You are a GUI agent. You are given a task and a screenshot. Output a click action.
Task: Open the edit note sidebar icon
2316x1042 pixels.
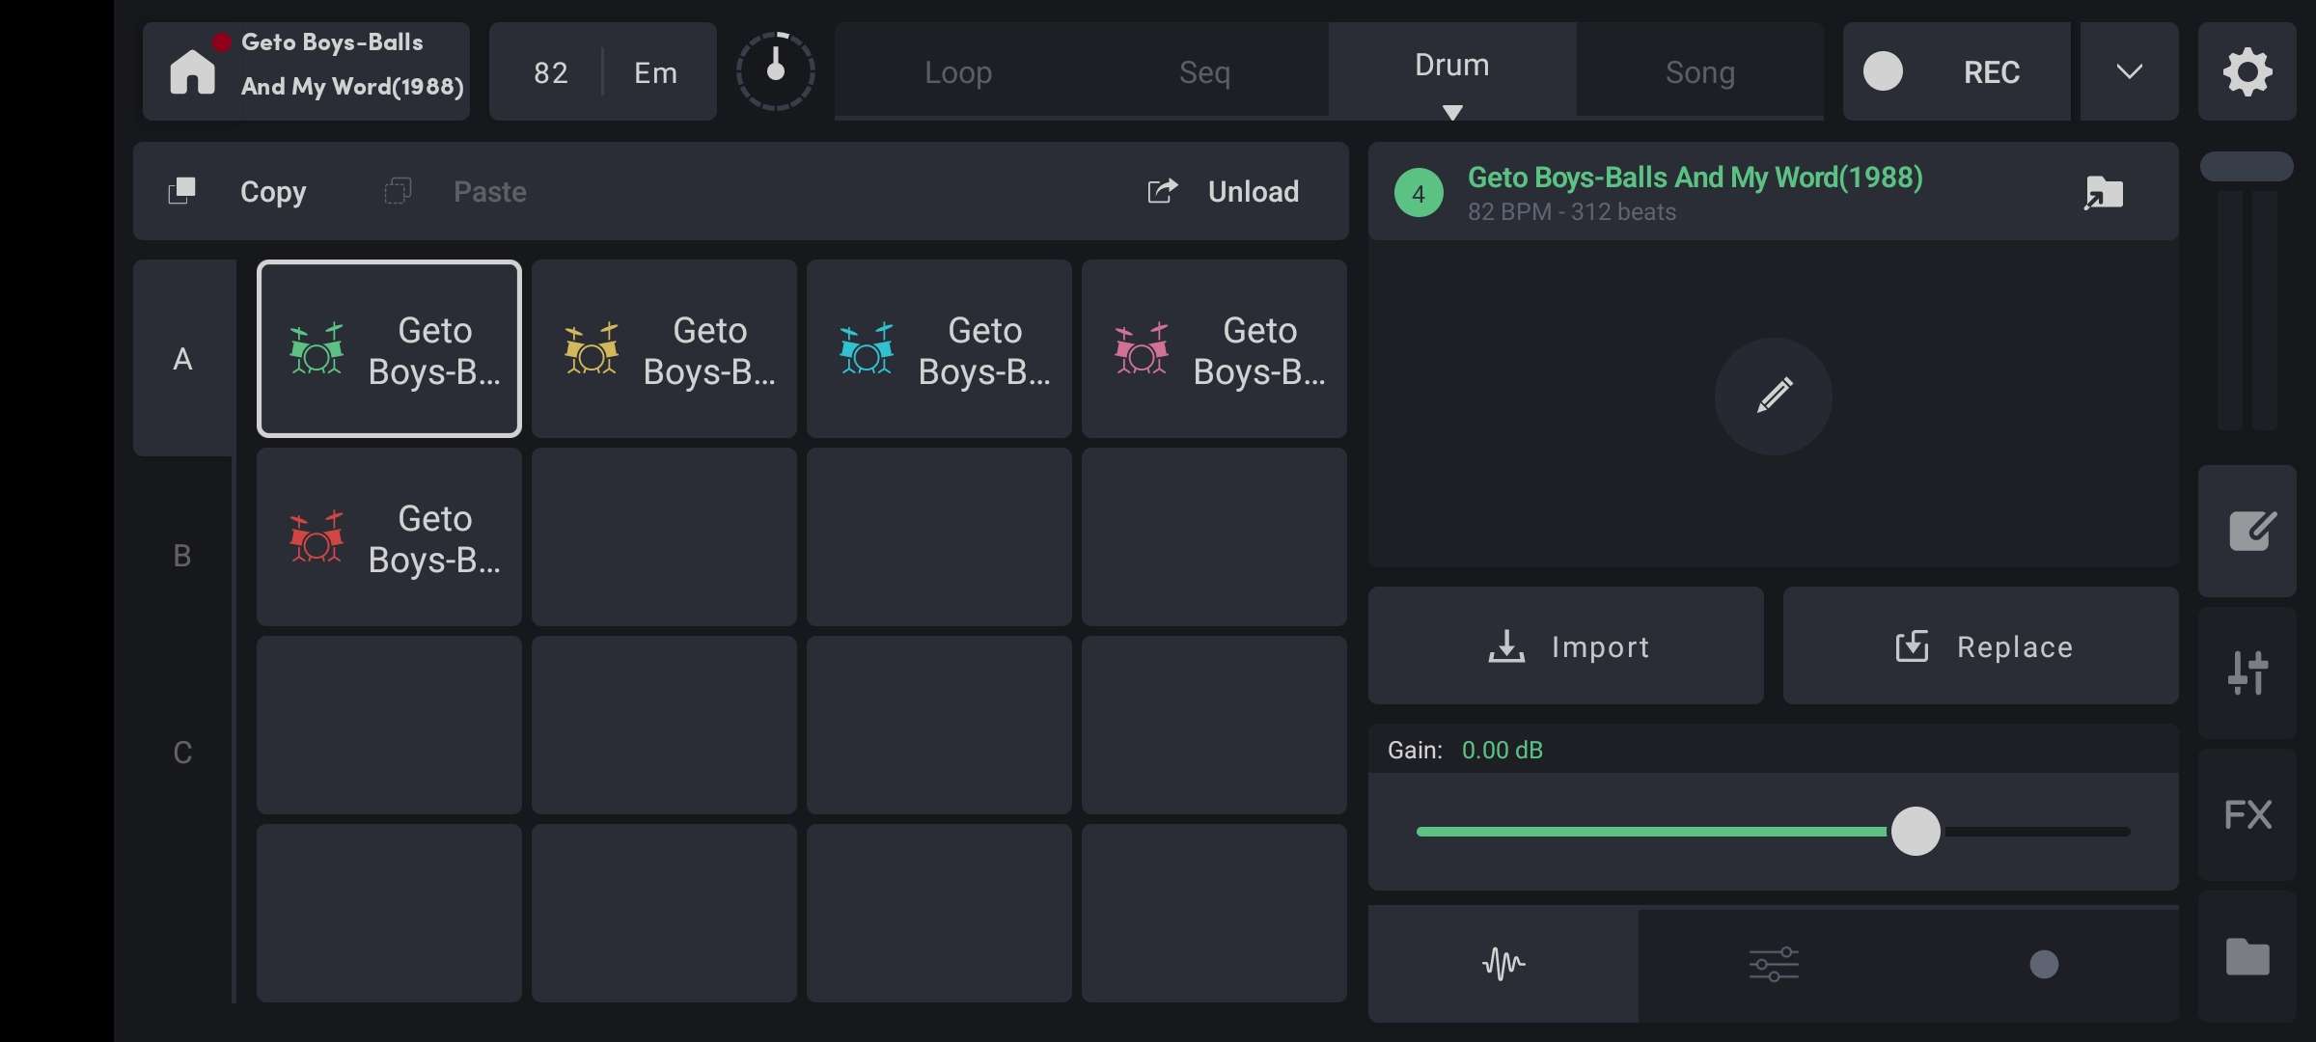[x=2247, y=531]
